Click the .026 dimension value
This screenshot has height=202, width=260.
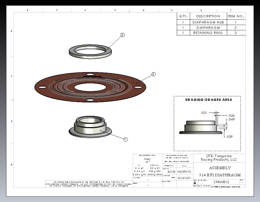[231, 116]
